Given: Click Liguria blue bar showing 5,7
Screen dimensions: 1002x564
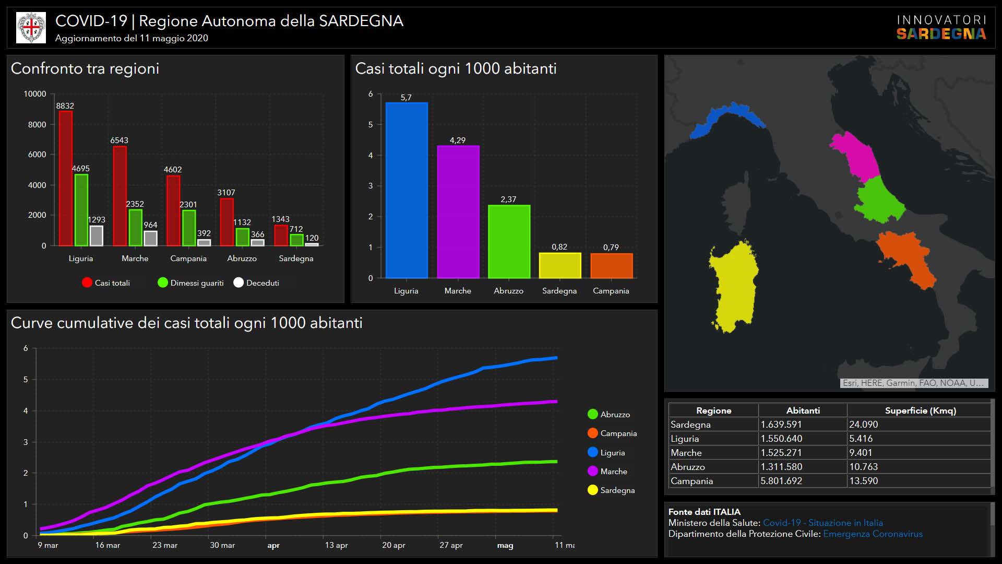Looking at the screenshot, I should [406, 191].
